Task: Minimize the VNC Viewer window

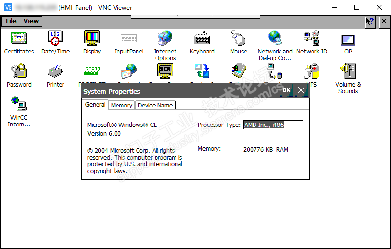Action: coord(334,7)
